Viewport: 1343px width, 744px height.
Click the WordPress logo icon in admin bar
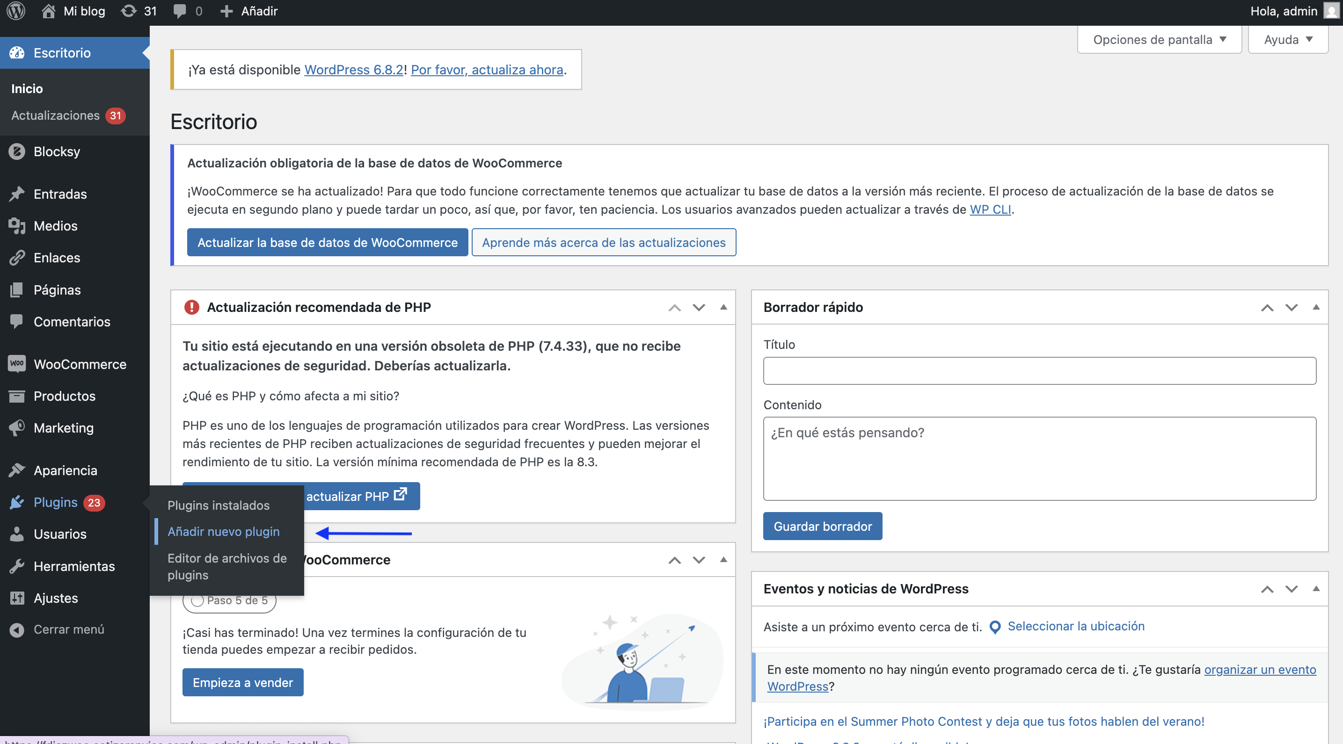tap(16, 11)
